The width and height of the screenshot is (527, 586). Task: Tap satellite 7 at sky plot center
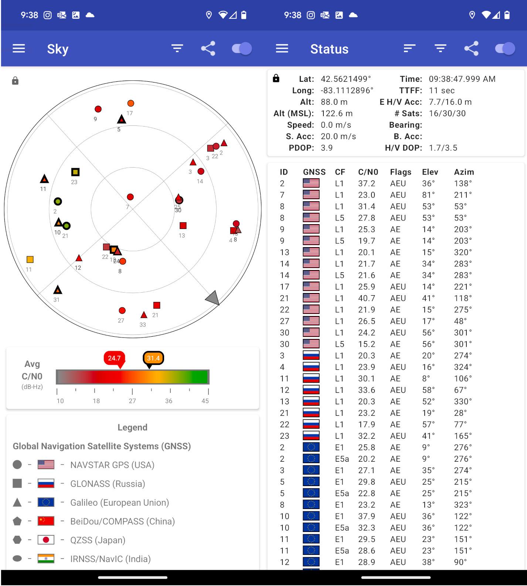point(130,197)
